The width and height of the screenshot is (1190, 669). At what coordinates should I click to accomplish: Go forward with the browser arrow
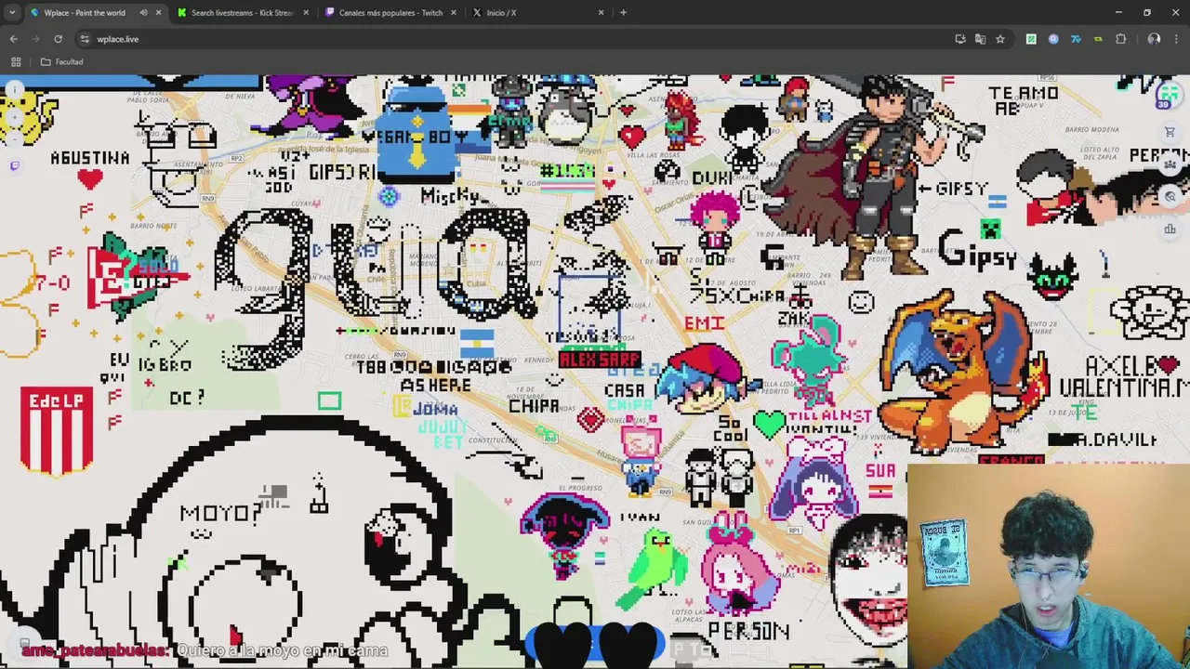tap(36, 39)
